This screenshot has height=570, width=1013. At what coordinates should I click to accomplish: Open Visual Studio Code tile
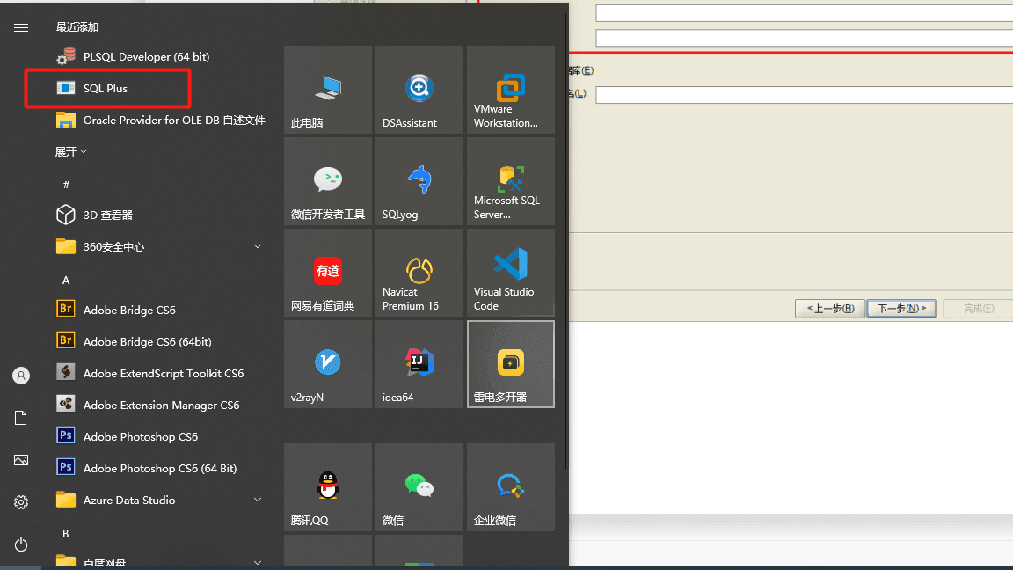(x=510, y=273)
